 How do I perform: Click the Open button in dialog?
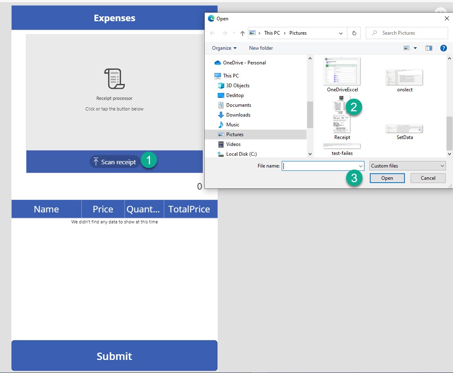coord(387,178)
